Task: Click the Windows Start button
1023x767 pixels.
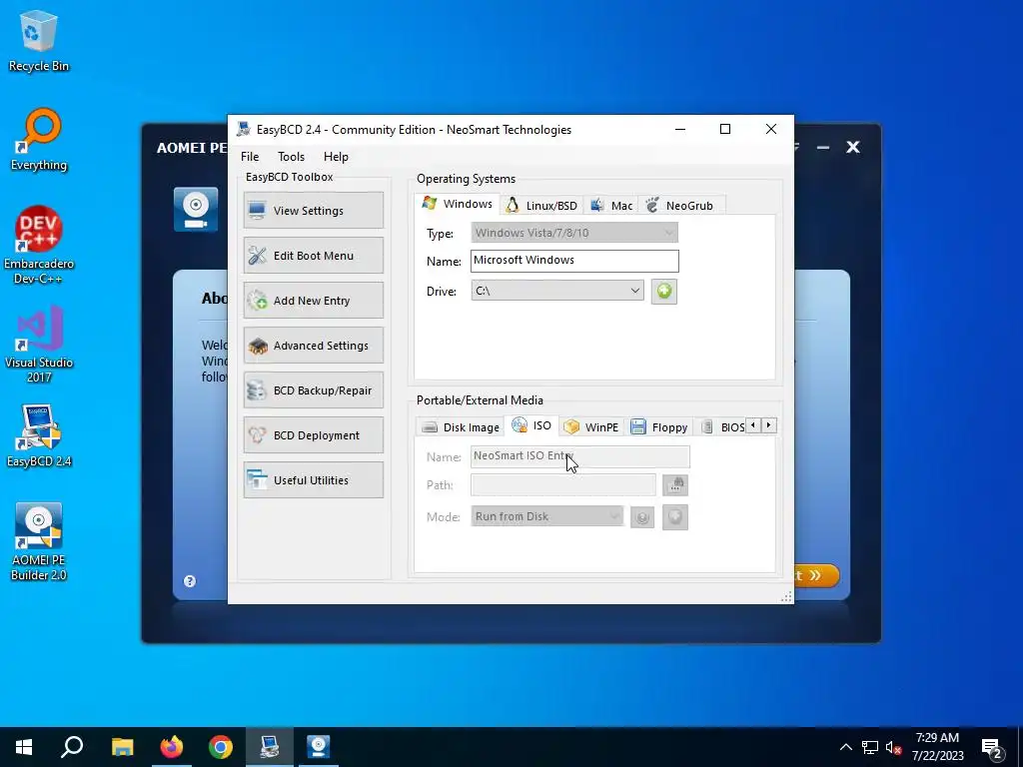Action: coord(24,747)
